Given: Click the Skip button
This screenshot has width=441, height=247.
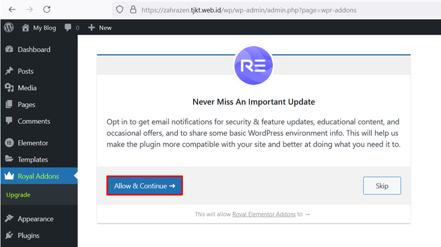Looking at the screenshot, I should 382,186.
